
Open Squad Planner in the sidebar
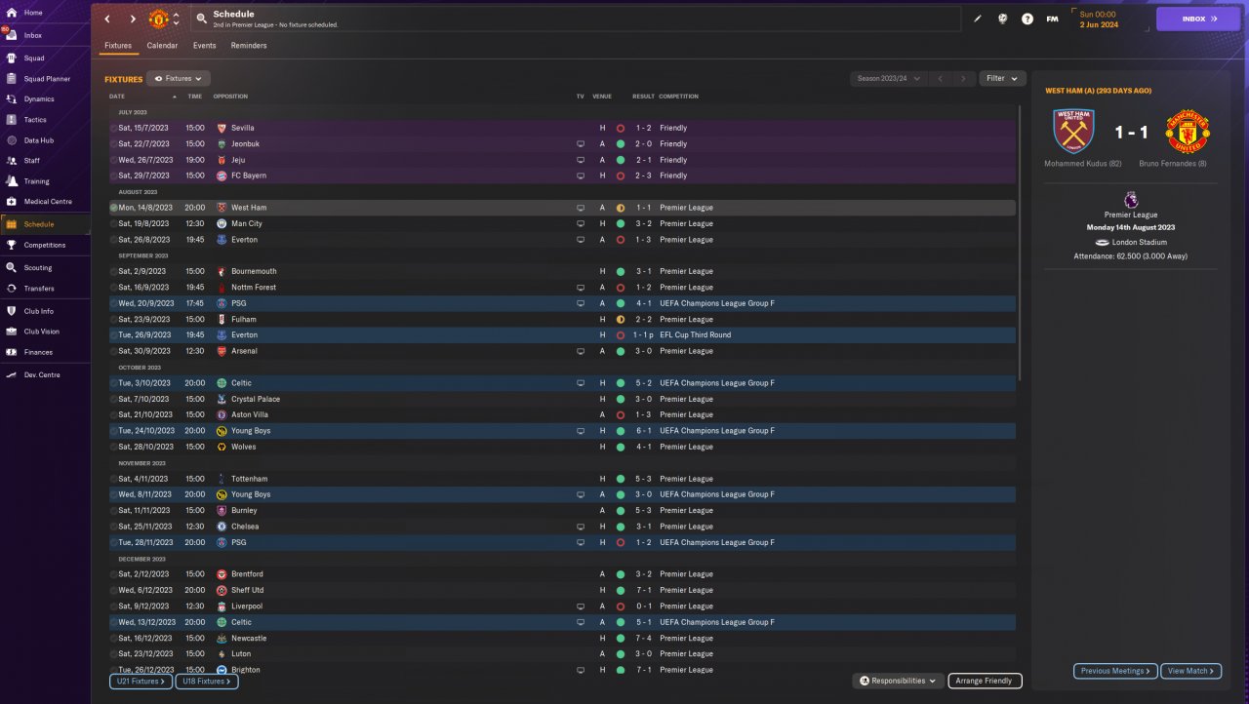click(x=45, y=78)
